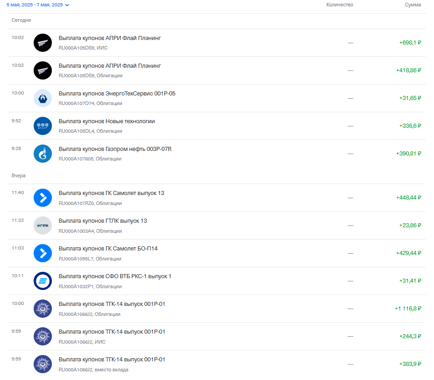The image size is (434, 380).
Task: Click amount +31,65 ₽
Action: [410, 98]
